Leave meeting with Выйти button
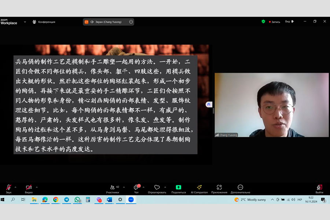Viewport: 330px width, 220px height. click(319, 189)
